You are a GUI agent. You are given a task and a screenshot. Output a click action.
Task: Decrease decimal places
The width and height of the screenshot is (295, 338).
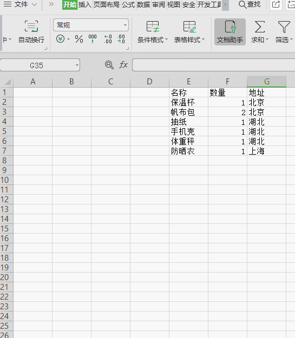coord(121,39)
